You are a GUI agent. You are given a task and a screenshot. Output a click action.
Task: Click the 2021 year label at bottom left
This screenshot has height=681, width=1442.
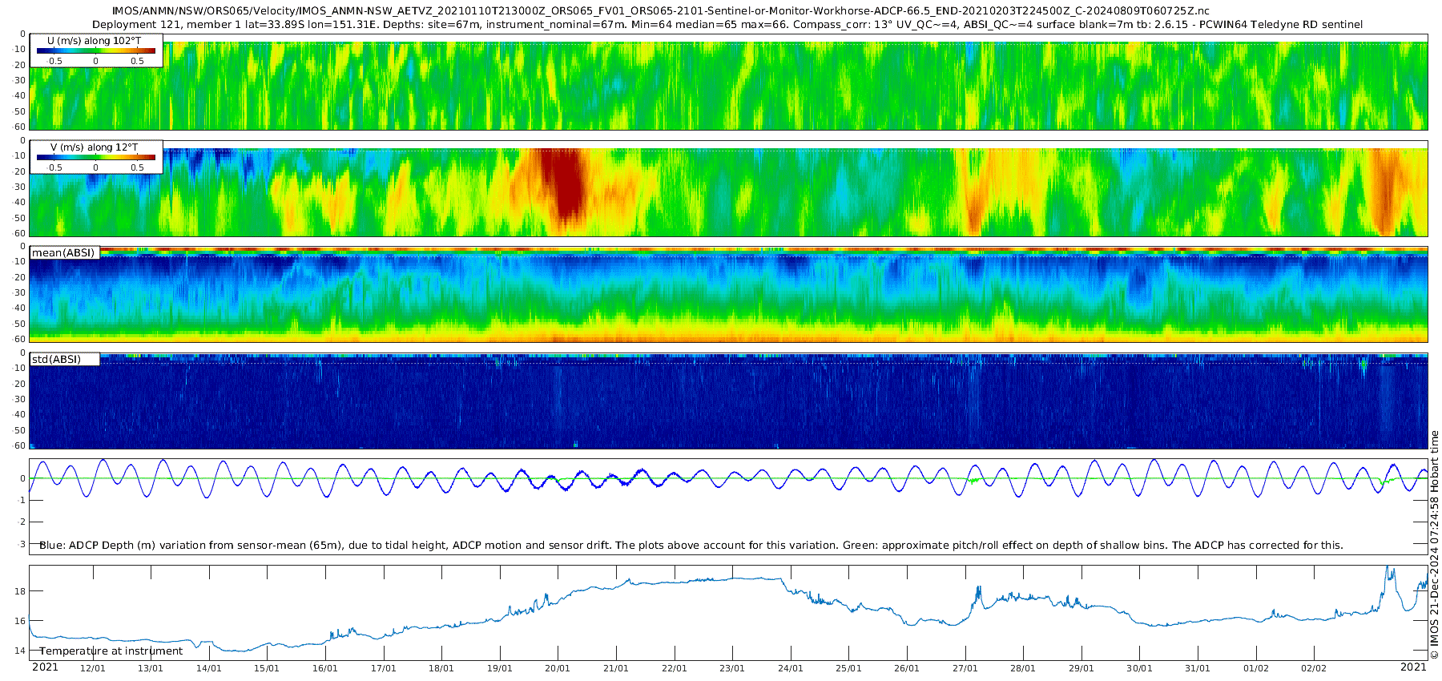pyautogui.click(x=45, y=667)
